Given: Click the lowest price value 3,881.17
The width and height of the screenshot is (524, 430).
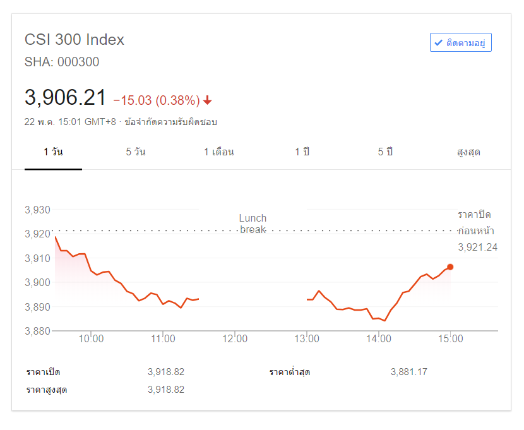Looking at the screenshot, I should pyautogui.click(x=409, y=372).
